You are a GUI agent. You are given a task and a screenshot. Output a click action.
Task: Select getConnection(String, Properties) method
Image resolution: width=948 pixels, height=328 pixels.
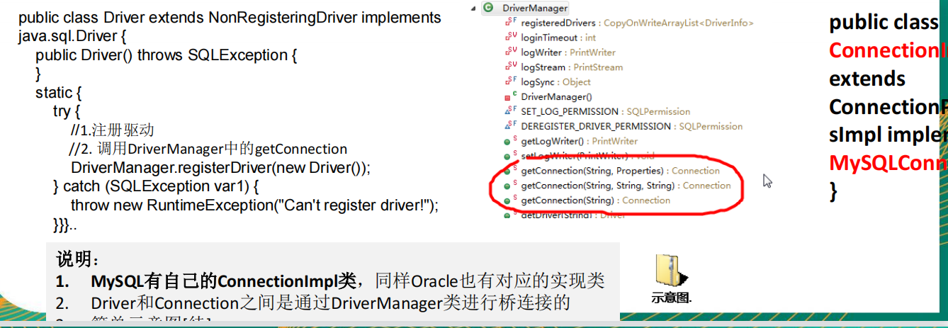620,171
